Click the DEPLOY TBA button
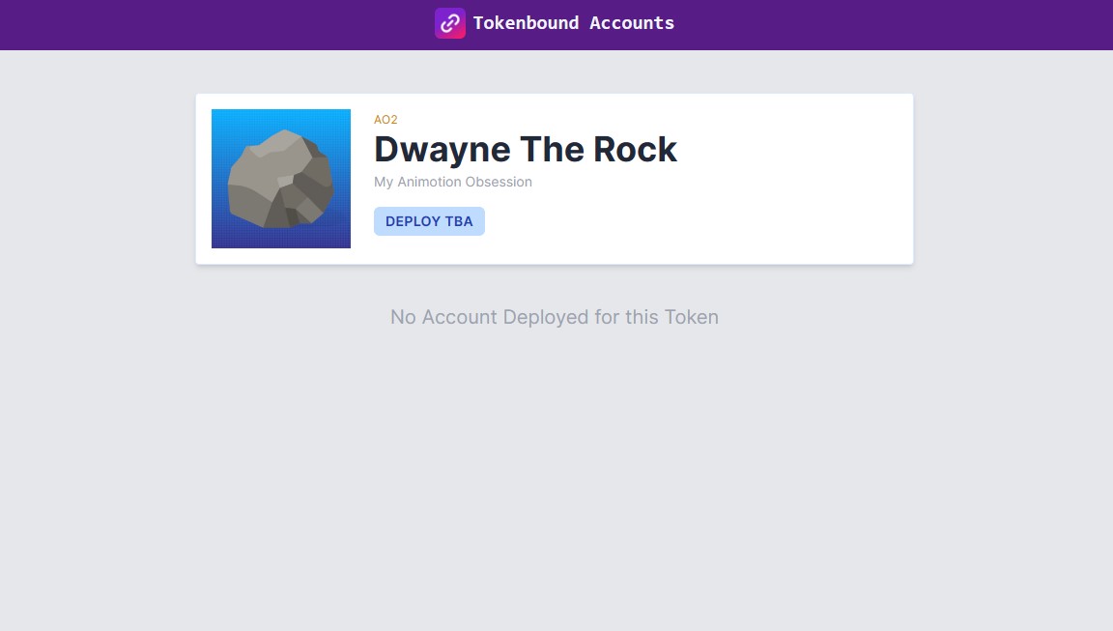The image size is (1113, 631). (x=429, y=221)
